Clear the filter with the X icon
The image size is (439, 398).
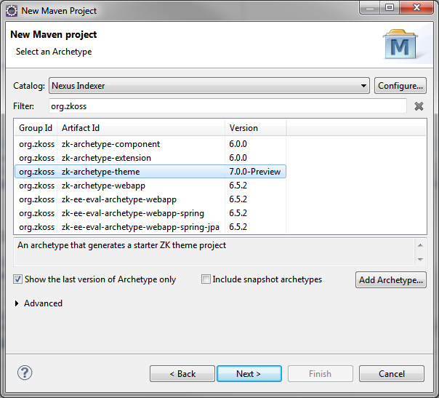(x=419, y=106)
